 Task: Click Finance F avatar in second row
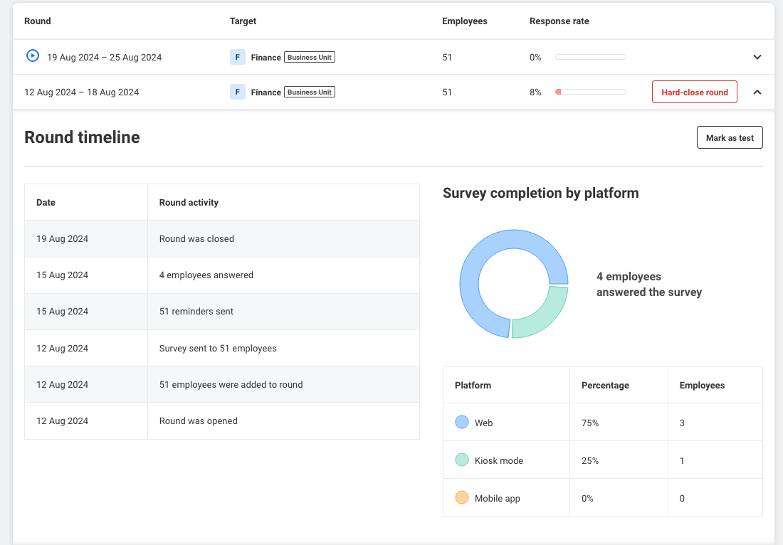(238, 92)
